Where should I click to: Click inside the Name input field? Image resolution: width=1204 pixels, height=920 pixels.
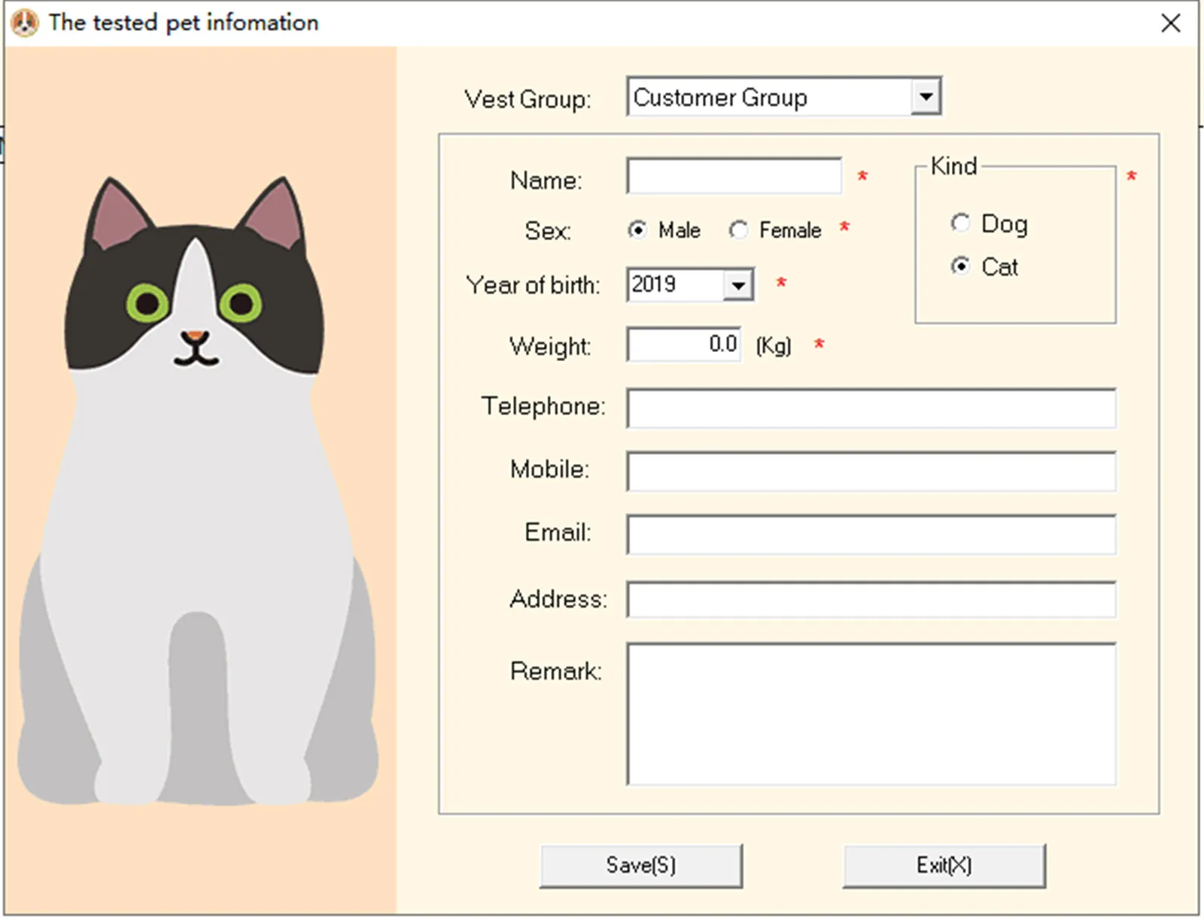pos(734,176)
